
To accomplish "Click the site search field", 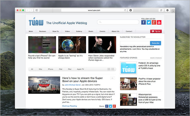I will coord(118,22).
